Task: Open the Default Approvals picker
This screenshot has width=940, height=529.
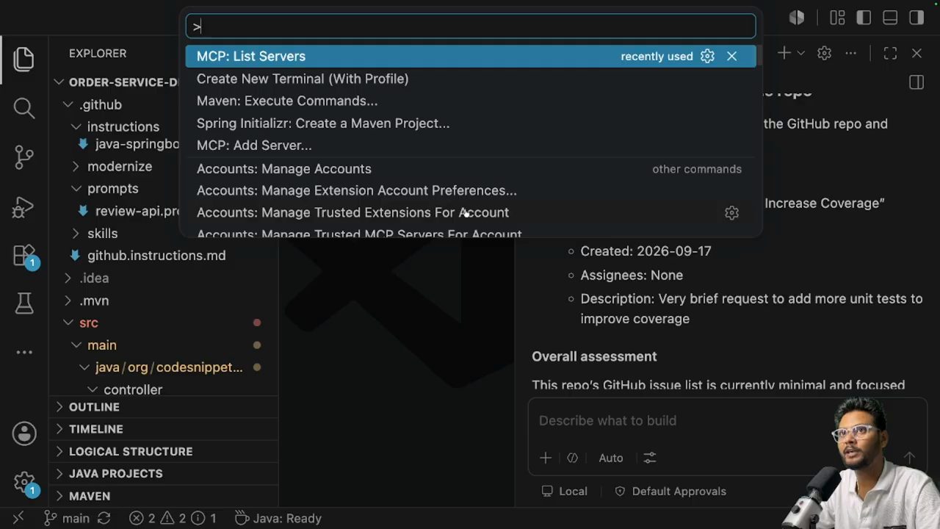Action: pos(670,492)
